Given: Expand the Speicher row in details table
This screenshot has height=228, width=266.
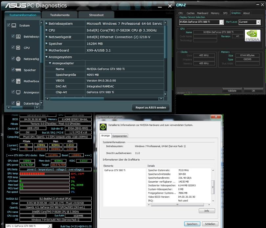Looking at the screenshot, I should (47, 43).
